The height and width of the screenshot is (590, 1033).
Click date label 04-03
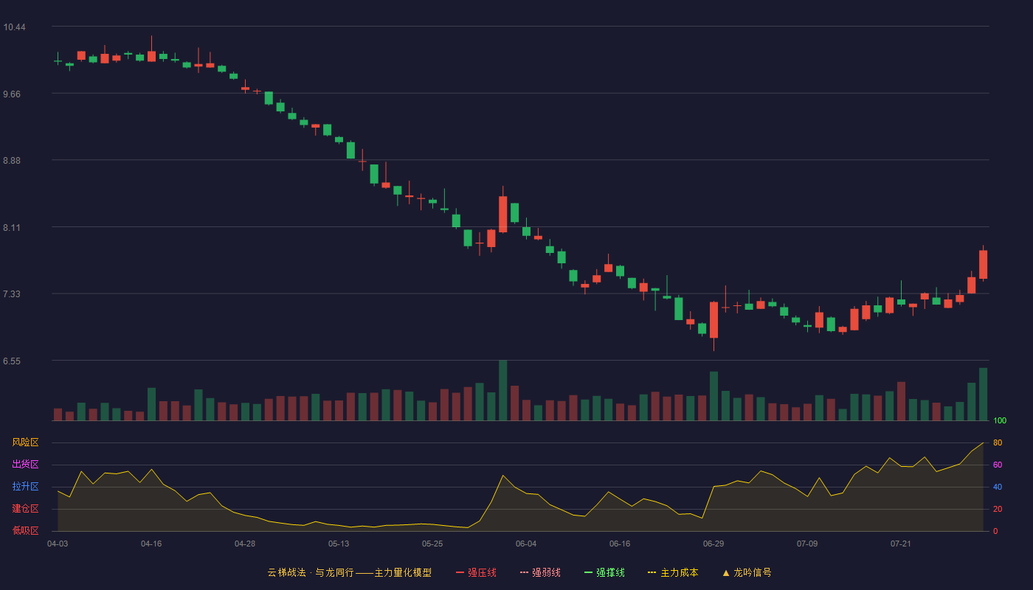tap(58, 544)
